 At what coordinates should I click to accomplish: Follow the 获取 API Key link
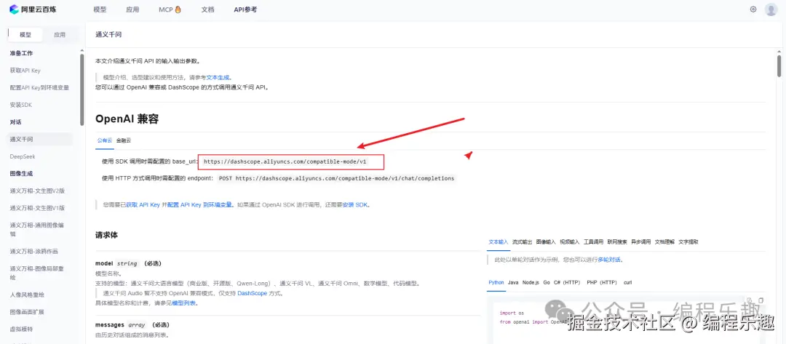143,205
